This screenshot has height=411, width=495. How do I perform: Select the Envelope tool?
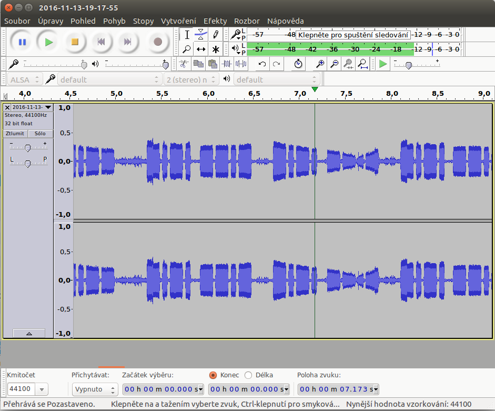pos(201,35)
